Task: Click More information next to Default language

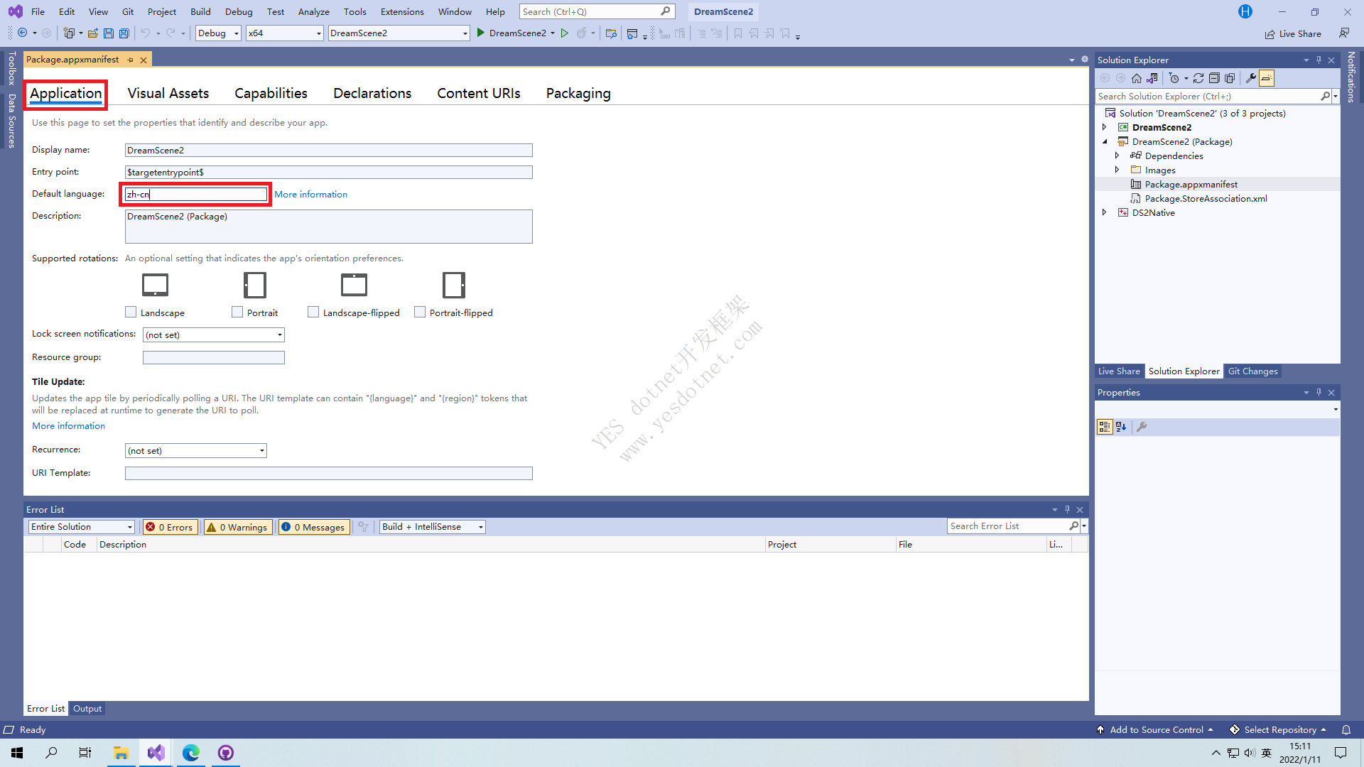Action: tap(311, 195)
